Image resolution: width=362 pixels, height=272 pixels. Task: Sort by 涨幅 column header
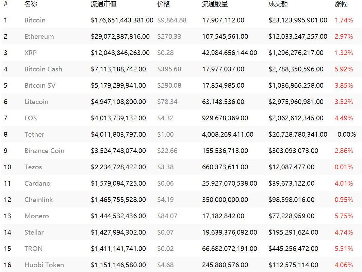coord(341,4)
